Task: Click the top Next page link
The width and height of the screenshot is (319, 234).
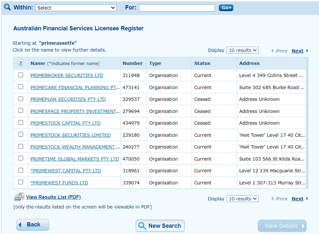Action: tap(297, 51)
